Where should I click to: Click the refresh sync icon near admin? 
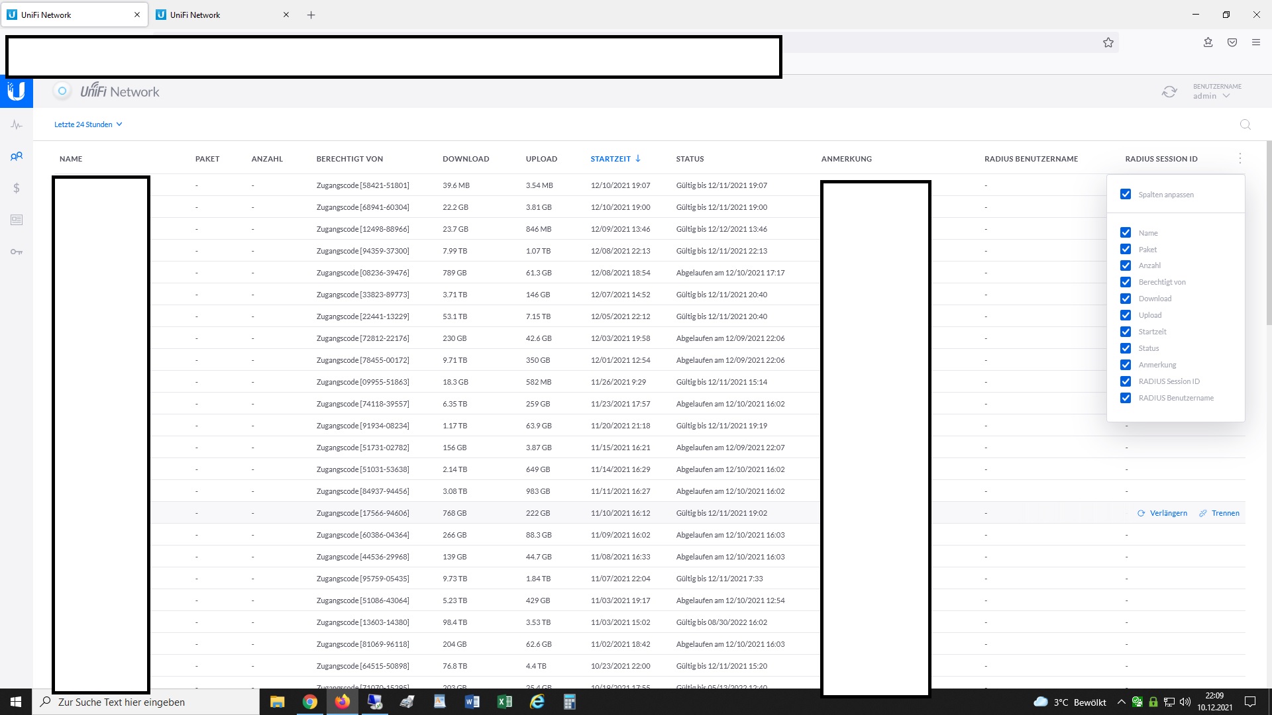(x=1169, y=91)
